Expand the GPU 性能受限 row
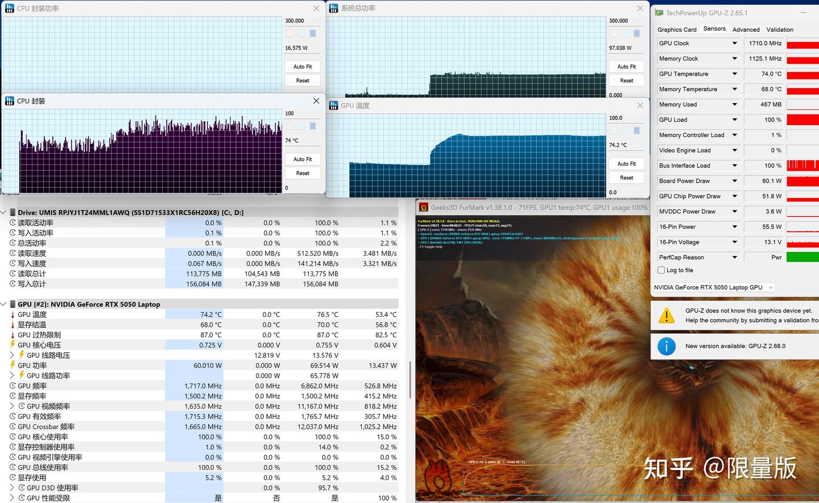The width and height of the screenshot is (819, 503). (13, 498)
